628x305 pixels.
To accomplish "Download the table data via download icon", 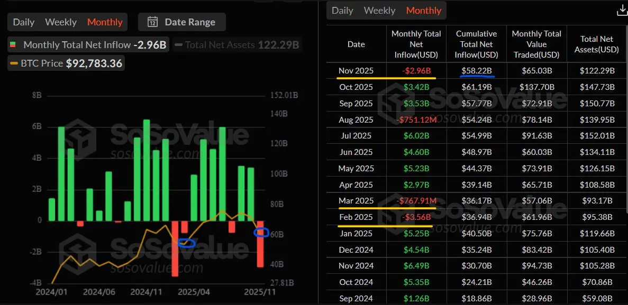I will (x=622, y=11).
